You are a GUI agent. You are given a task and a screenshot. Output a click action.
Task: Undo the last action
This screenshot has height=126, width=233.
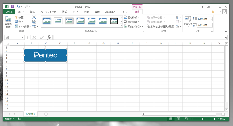point(18,6)
